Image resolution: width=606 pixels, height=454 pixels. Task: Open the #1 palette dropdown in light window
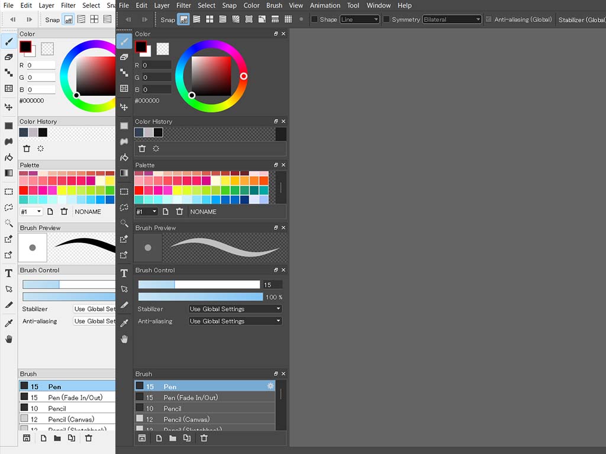coord(31,212)
